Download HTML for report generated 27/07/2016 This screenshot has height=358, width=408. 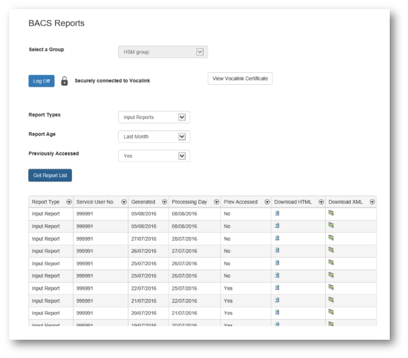pyautogui.click(x=277, y=238)
